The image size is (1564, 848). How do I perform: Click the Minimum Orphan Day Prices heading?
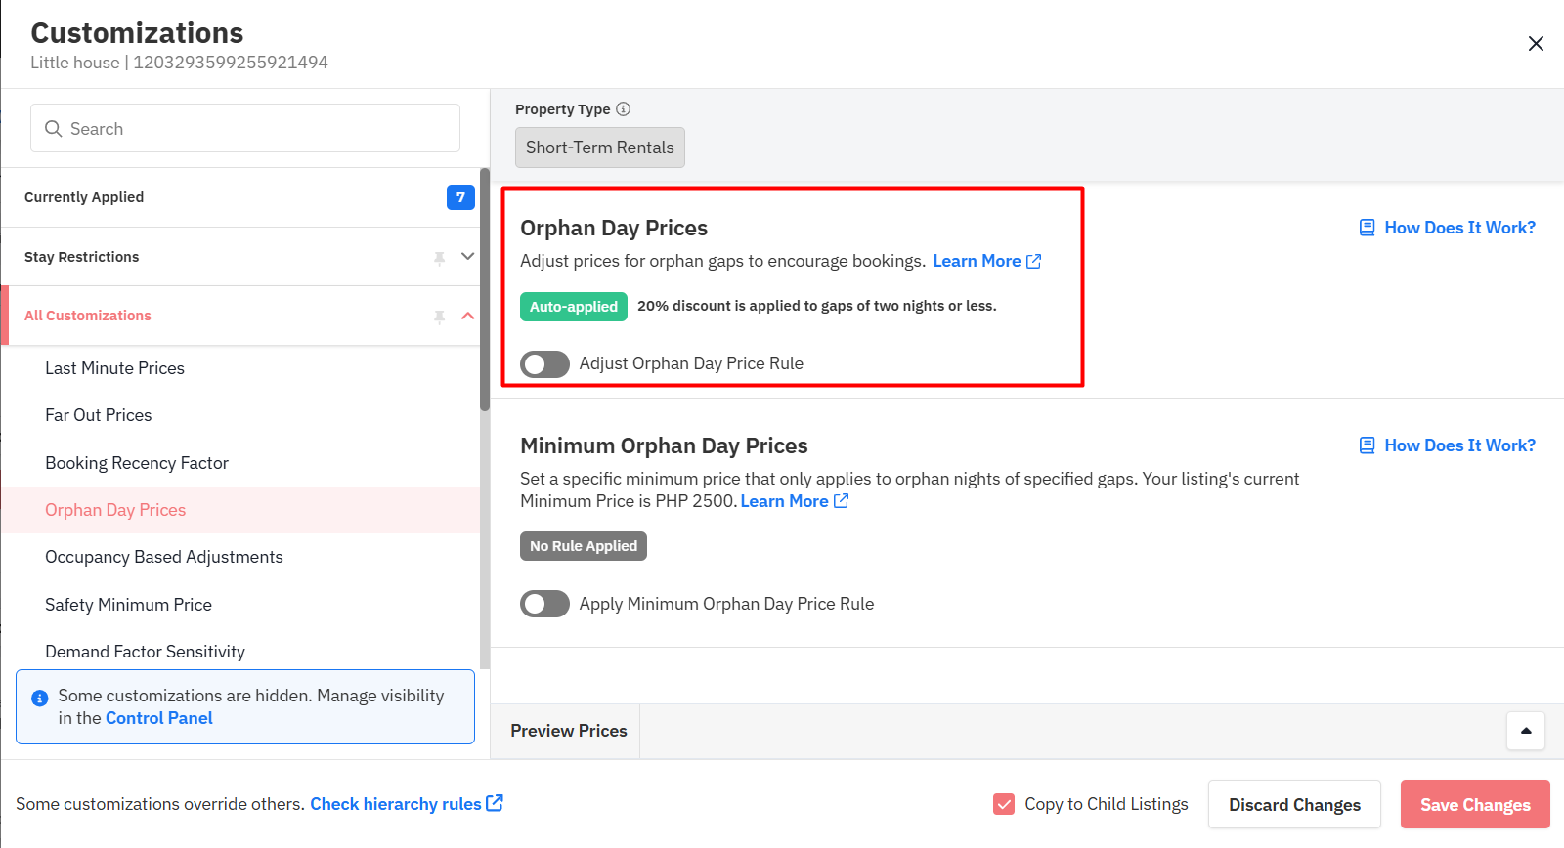click(x=664, y=445)
